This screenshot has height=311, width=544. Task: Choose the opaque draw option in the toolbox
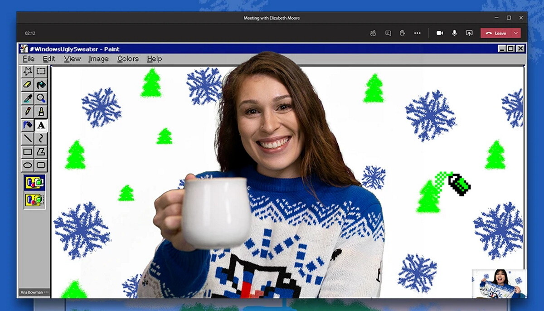[x=34, y=183]
